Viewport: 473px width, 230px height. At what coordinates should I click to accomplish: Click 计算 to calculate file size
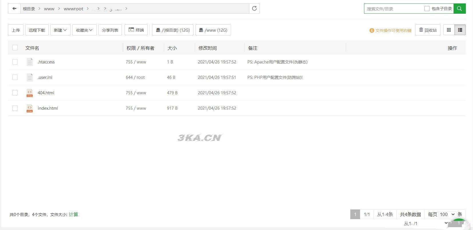coord(73,215)
